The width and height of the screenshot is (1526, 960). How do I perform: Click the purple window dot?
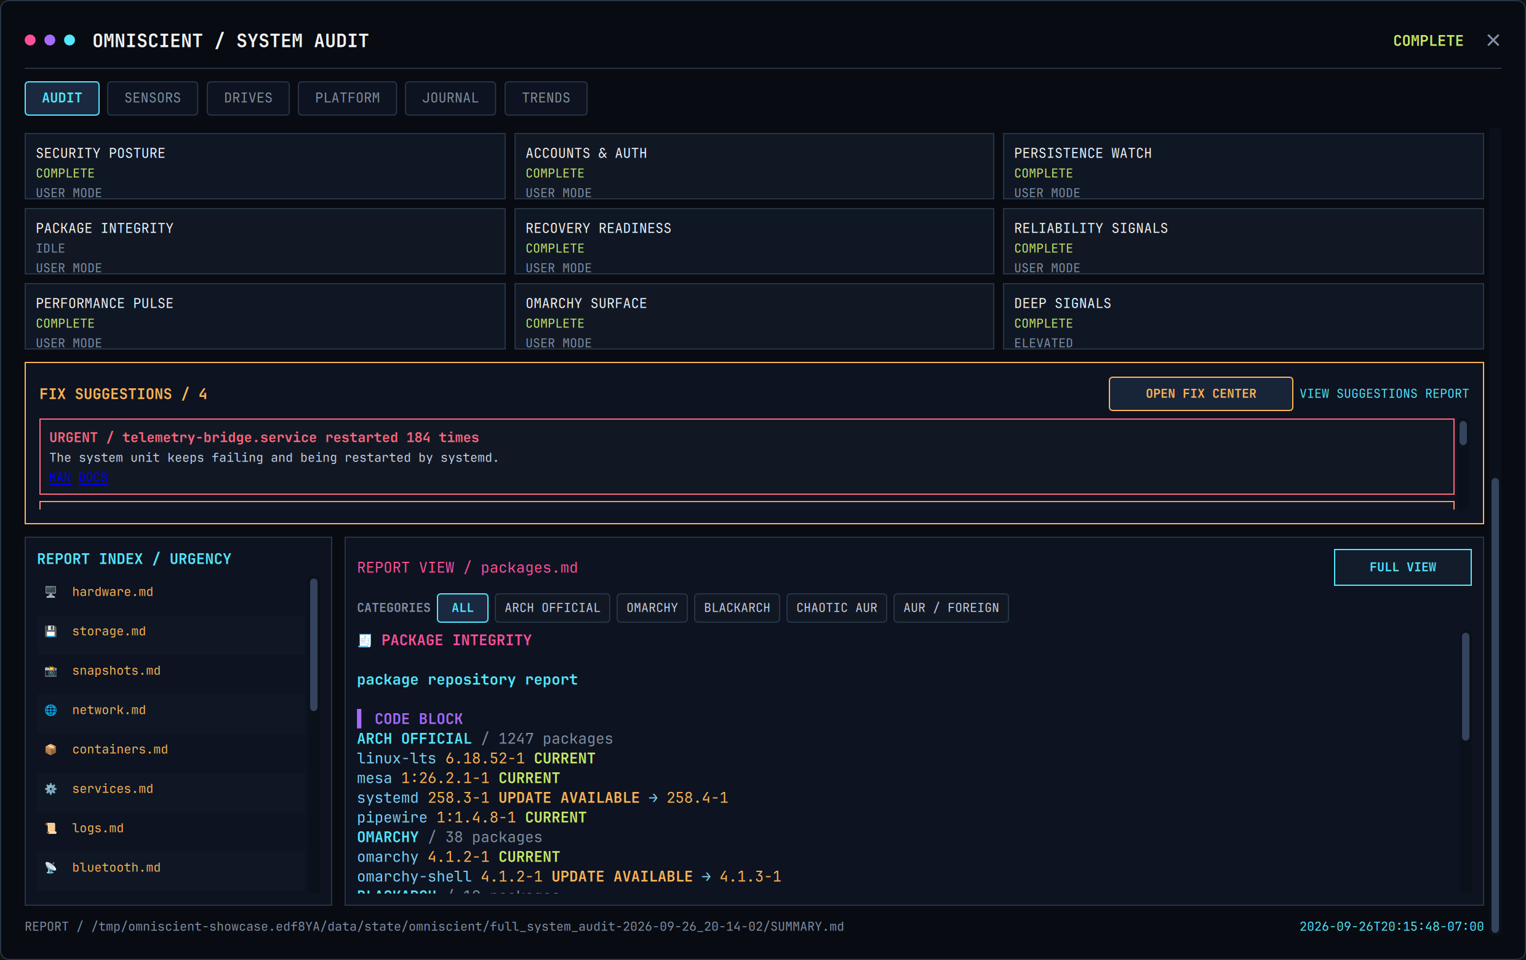[49, 41]
